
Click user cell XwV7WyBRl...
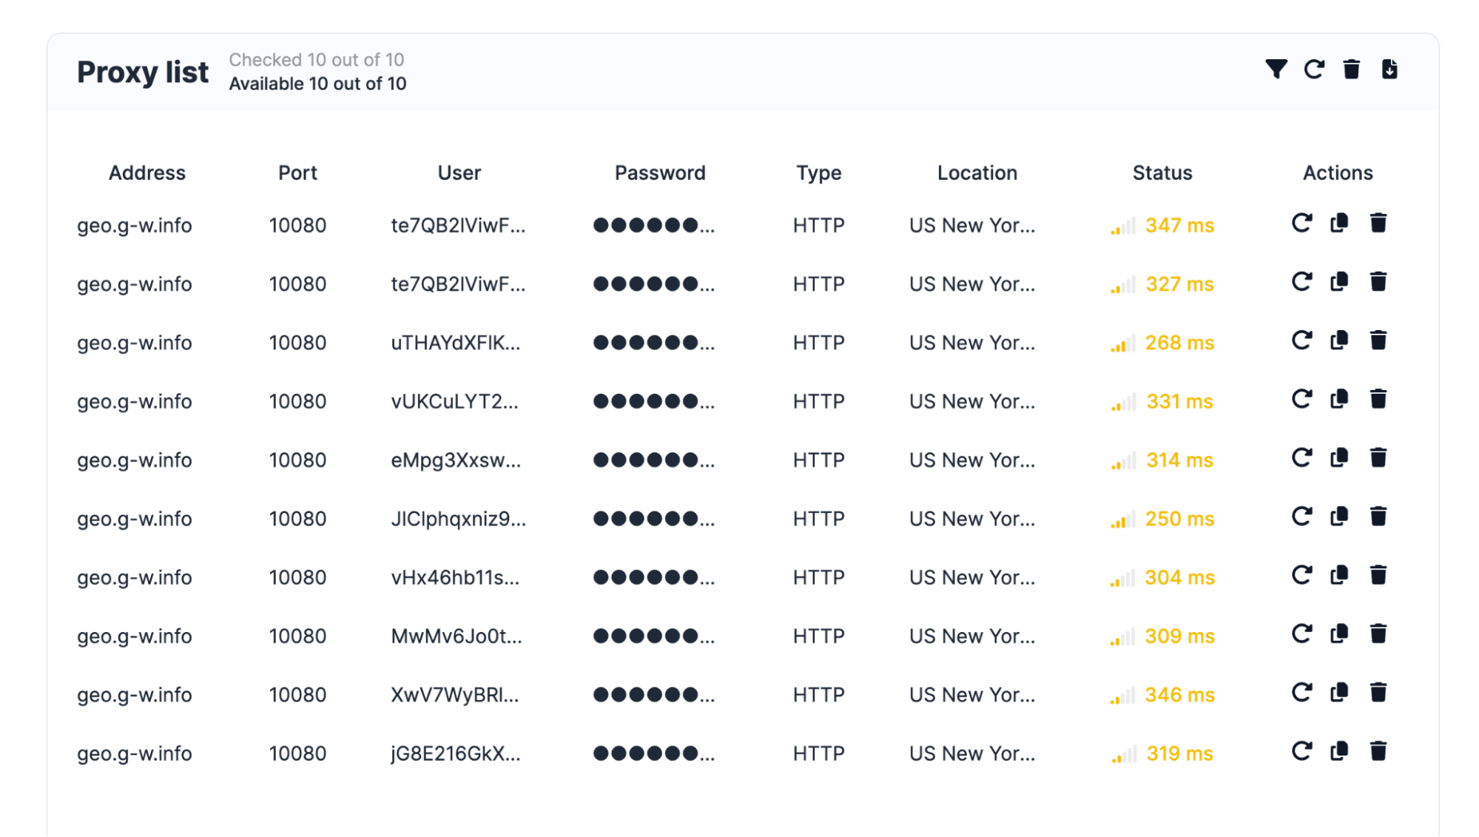tap(455, 695)
